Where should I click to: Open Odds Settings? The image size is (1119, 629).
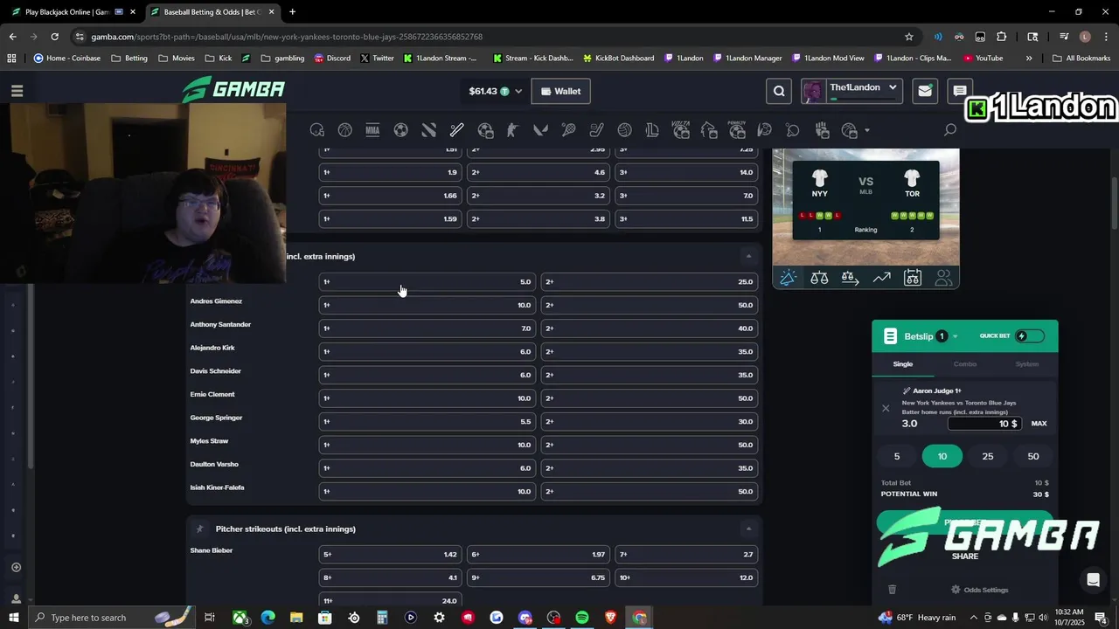(979, 590)
